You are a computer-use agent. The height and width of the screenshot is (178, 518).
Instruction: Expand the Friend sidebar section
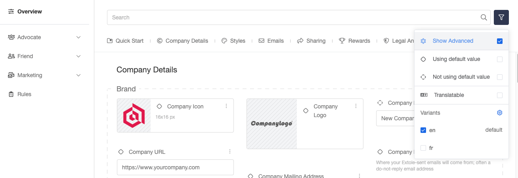tap(44, 56)
